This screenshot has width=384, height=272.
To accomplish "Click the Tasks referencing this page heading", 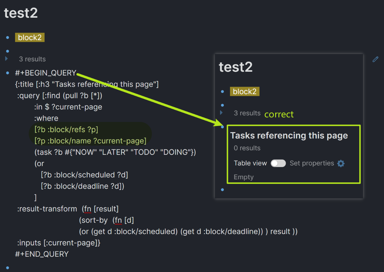I will (x=289, y=135).
